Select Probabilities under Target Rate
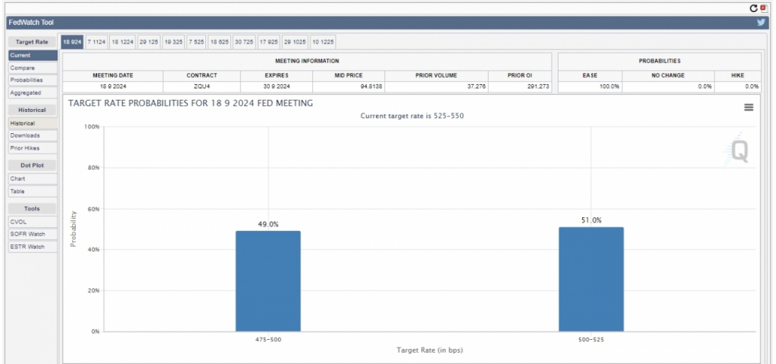 tap(27, 80)
